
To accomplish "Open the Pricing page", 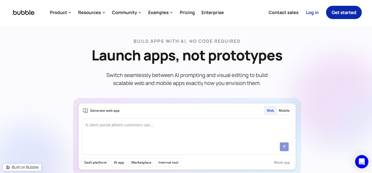I will coord(187,12).
